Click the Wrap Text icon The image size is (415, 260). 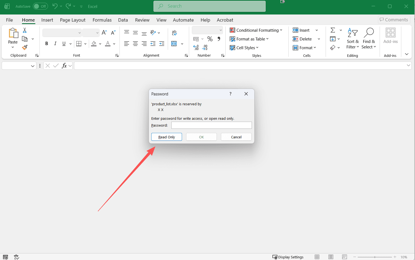coord(174,33)
